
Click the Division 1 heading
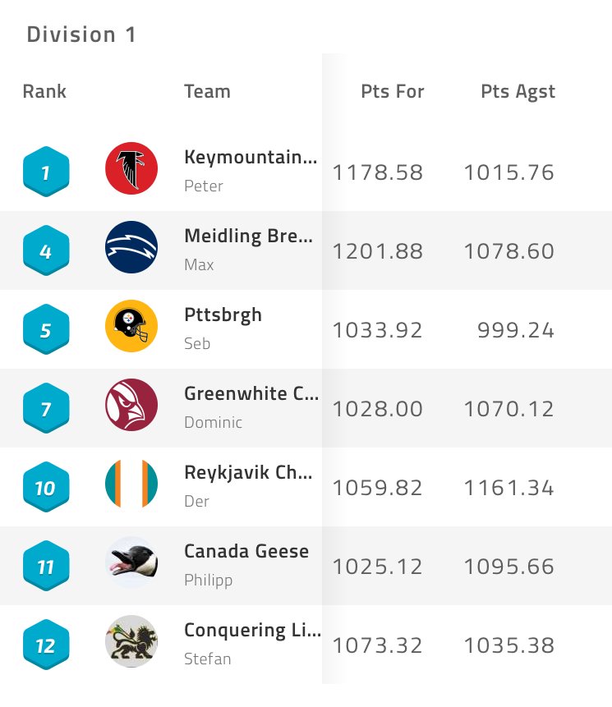(81, 34)
